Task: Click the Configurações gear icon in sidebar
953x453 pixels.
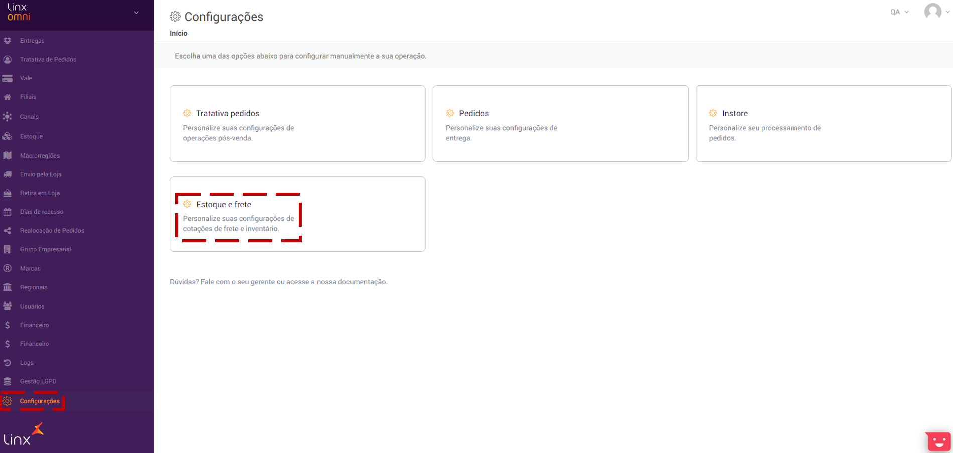Action: pos(8,401)
